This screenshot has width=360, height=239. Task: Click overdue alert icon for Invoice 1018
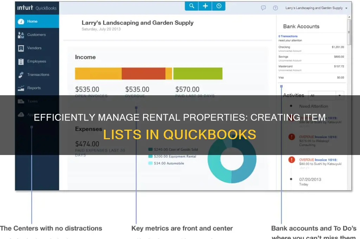[291, 160]
